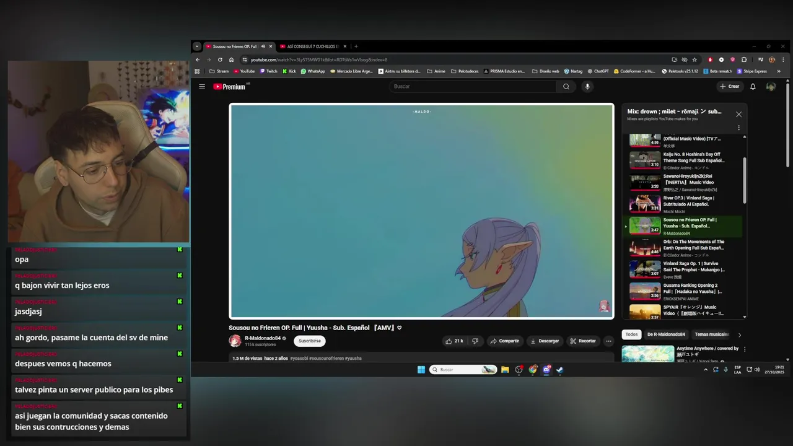The height and width of the screenshot is (446, 793).
Task: Open the Pelotudeces bookmarks folder
Action: point(464,71)
